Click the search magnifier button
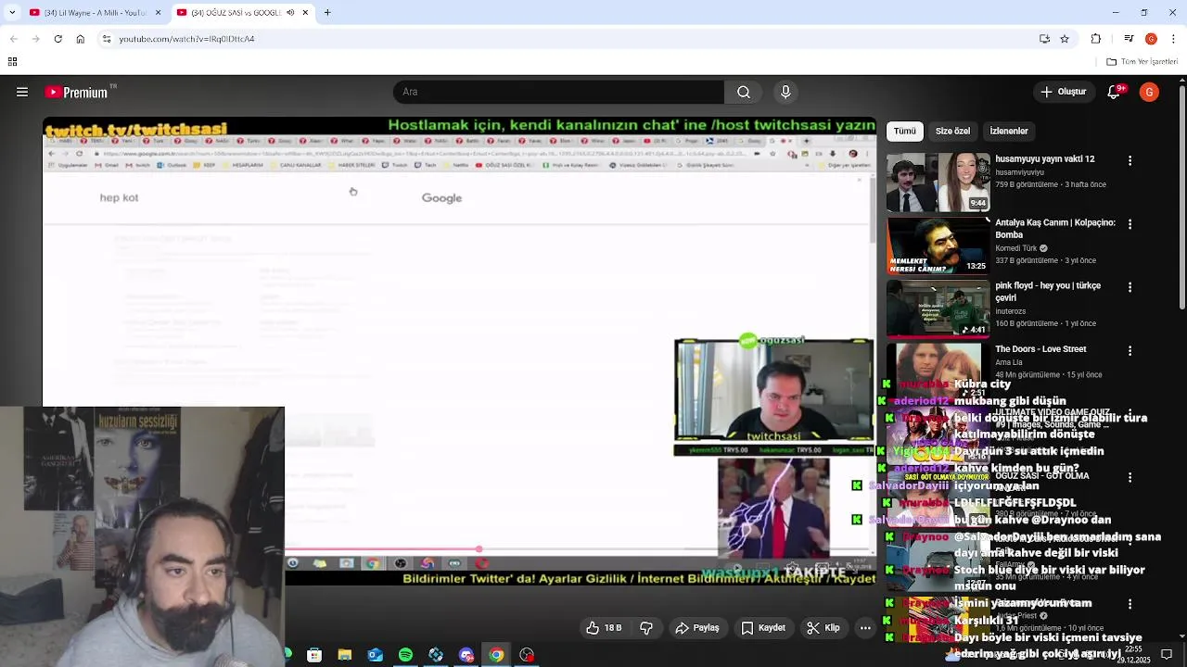 [x=744, y=92]
